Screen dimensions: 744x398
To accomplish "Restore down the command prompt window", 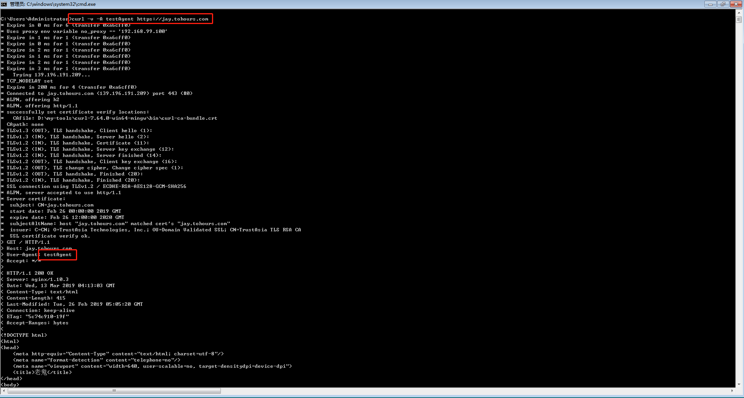I will click(x=723, y=4).
